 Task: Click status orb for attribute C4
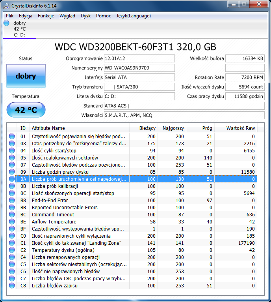12,257
